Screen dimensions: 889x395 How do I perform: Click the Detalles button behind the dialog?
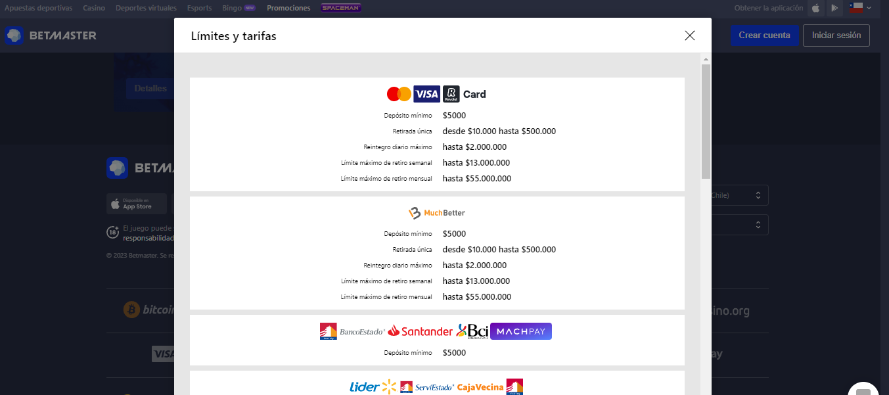point(150,88)
